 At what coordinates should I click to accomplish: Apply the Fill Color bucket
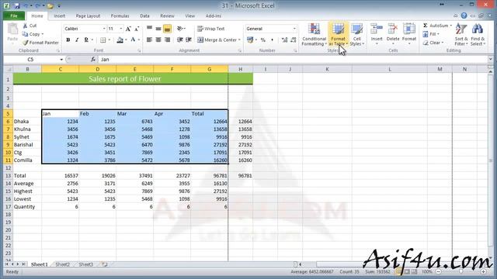coord(120,40)
